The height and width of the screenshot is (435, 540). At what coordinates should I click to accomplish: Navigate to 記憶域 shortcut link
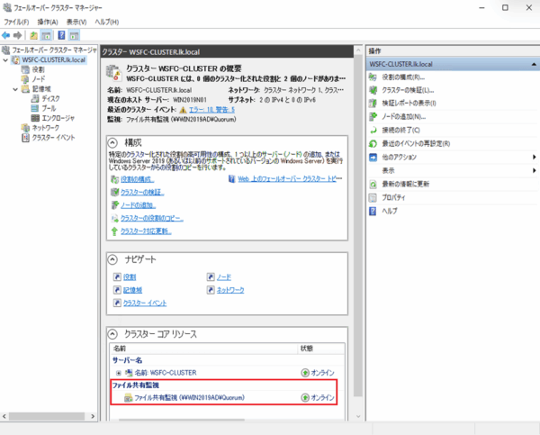click(132, 290)
